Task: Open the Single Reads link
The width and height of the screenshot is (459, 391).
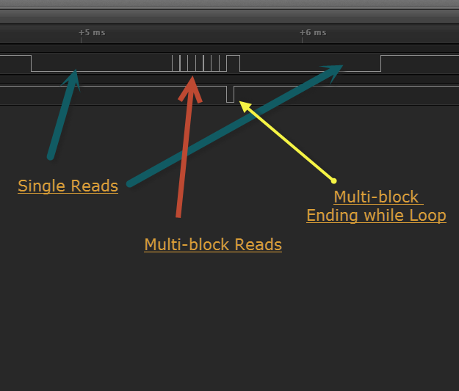Action: pyautogui.click(x=68, y=186)
